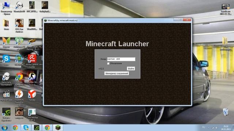Maximize the Minecraft launcher window

(181, 20)
